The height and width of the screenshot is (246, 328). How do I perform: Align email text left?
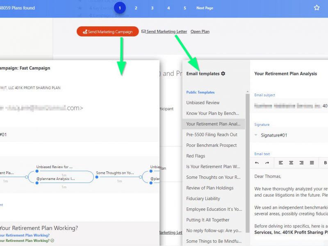tap(281, 163)
